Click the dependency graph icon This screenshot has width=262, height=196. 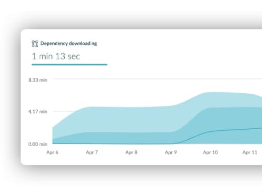pos(35,43)
